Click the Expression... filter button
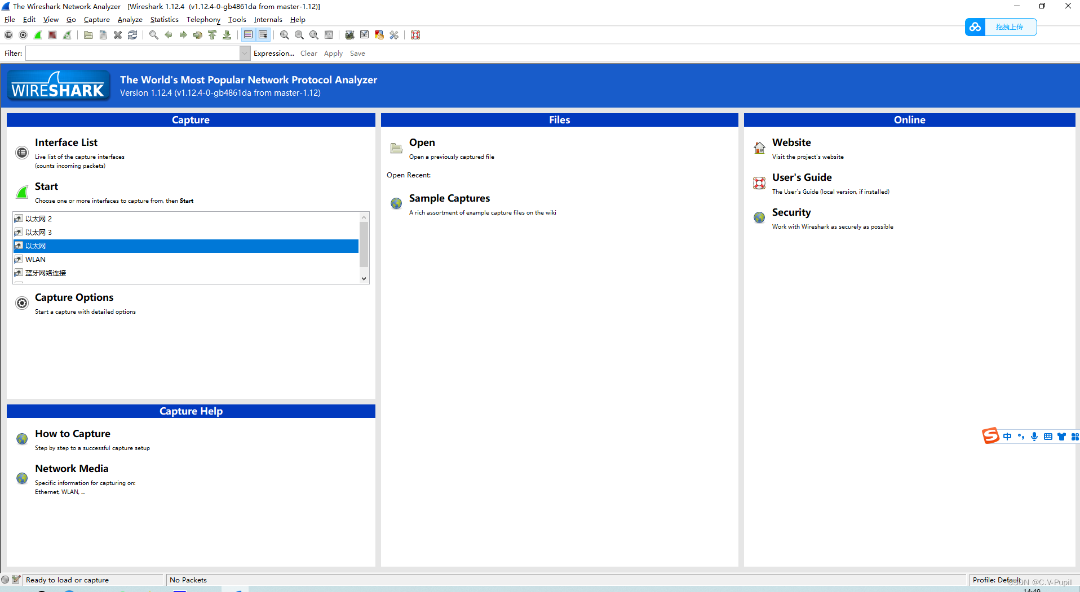The height and width of the screenshot is (592, 1080). point(274,54)
